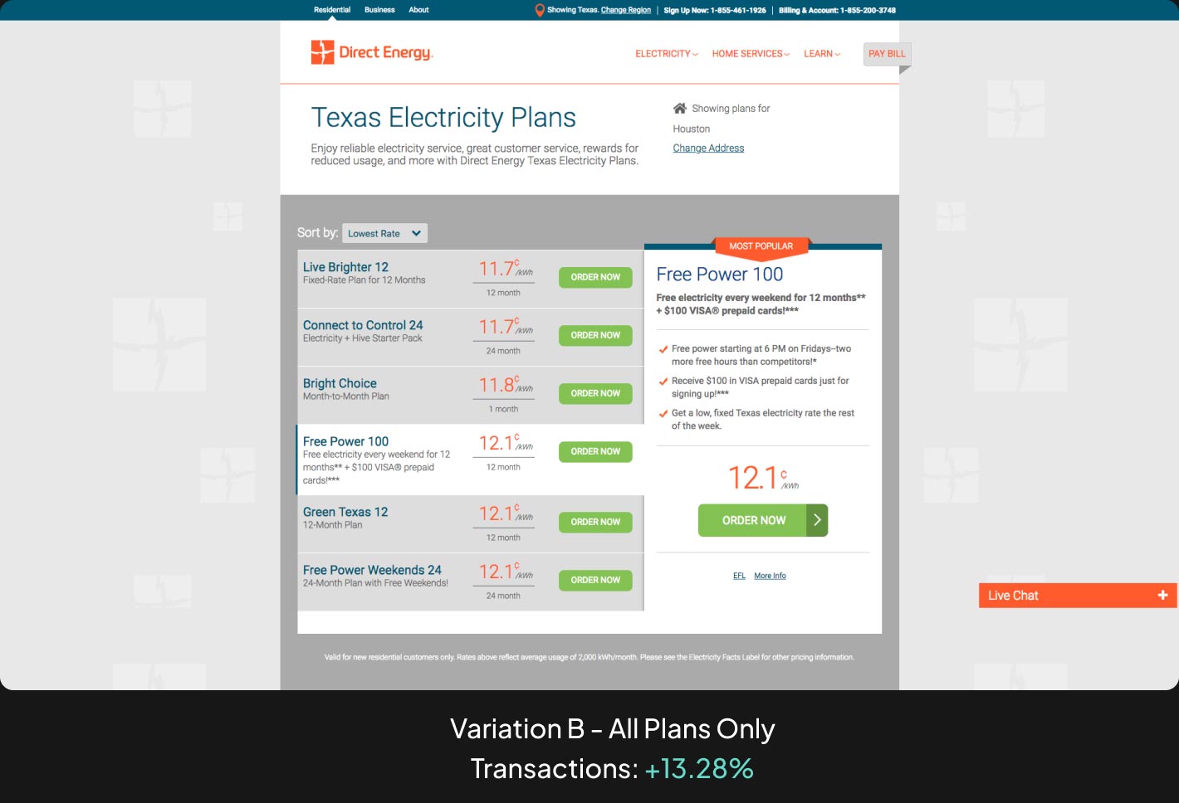1179x803 pixels.
Task: Open the Sort by Lowest Rate dropdown
Action: pos(385,234)
